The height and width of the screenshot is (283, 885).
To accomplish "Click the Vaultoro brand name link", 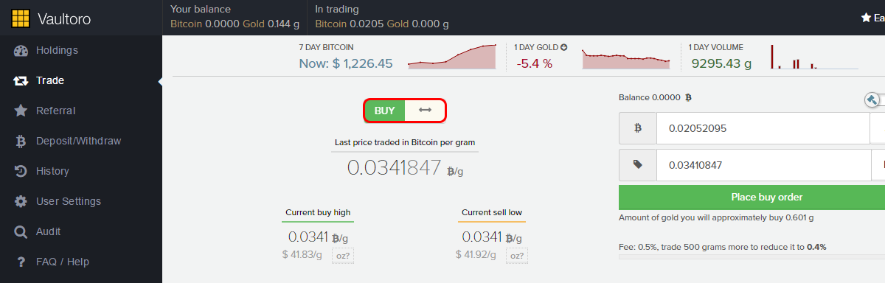I will (63, 19).
